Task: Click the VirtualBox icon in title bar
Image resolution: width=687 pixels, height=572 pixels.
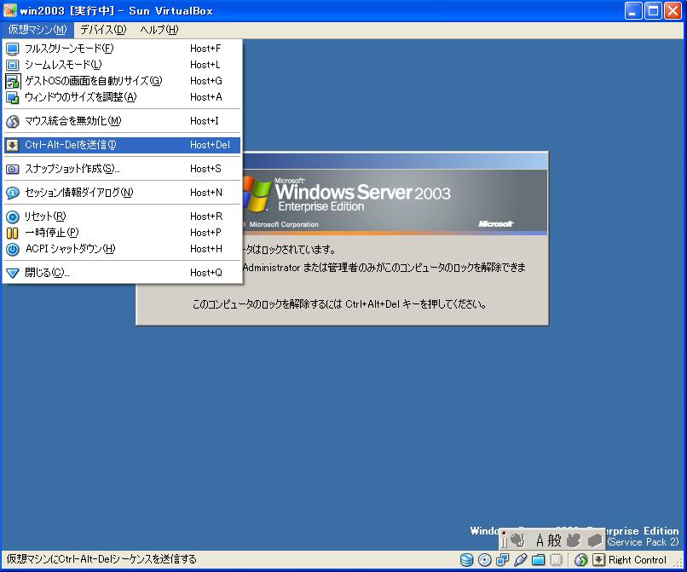Action: 9,10
